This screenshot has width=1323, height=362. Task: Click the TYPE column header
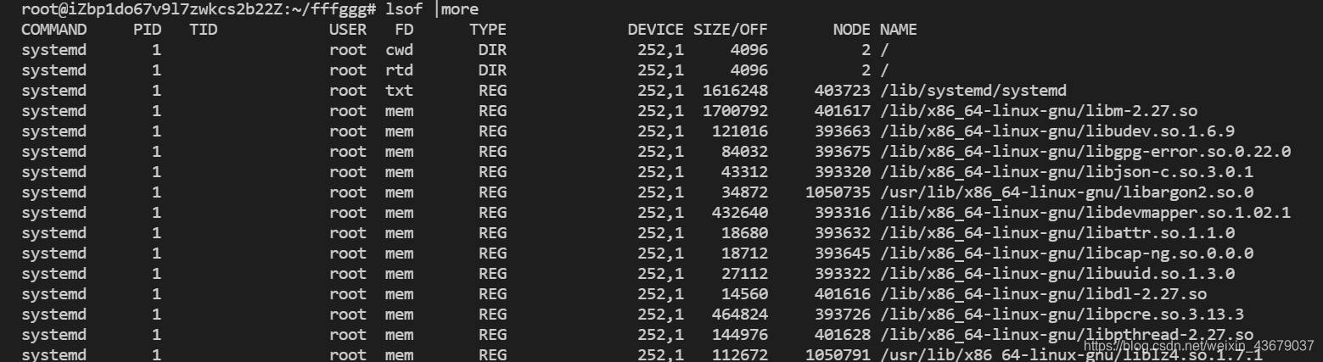click(x=487, y=30)
